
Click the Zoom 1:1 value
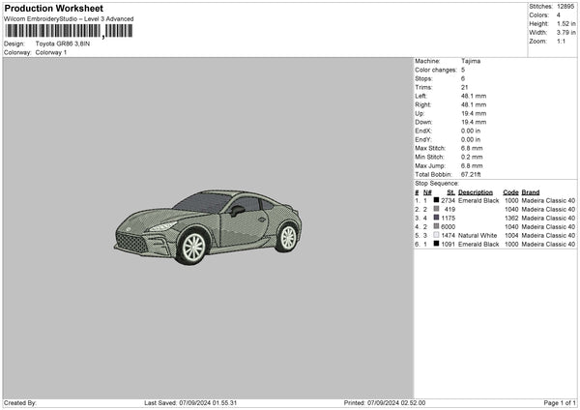click(563, 42)
